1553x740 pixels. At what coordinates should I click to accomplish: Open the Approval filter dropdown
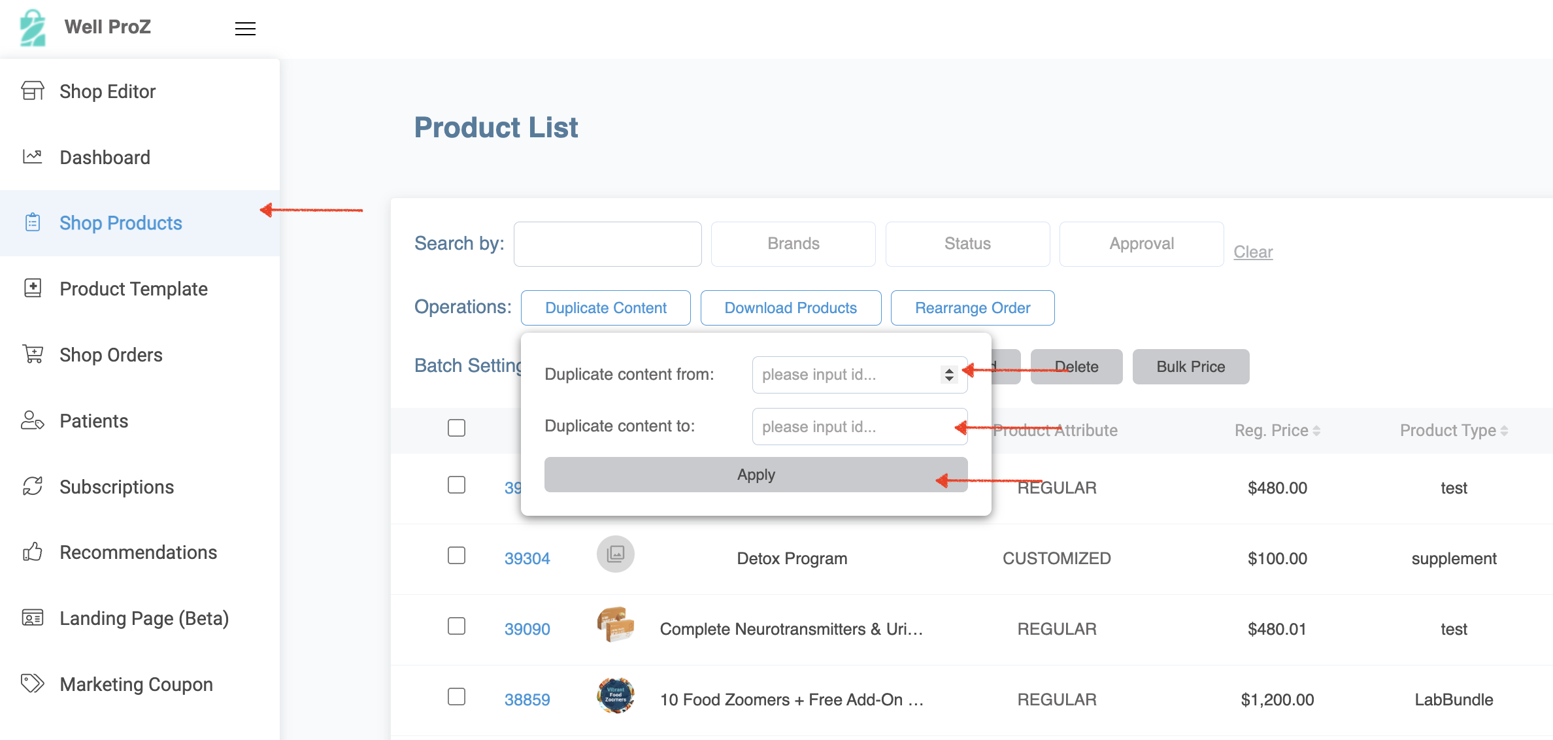coord(1141,244)
